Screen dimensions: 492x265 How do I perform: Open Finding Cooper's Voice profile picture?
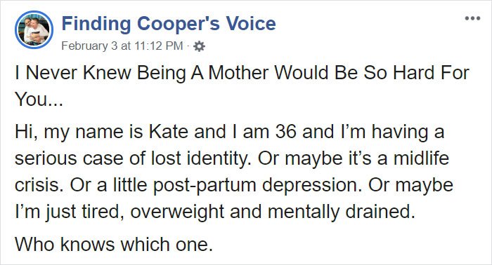point(34,30)
